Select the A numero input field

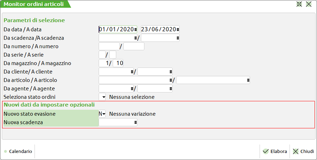point(134,46)
